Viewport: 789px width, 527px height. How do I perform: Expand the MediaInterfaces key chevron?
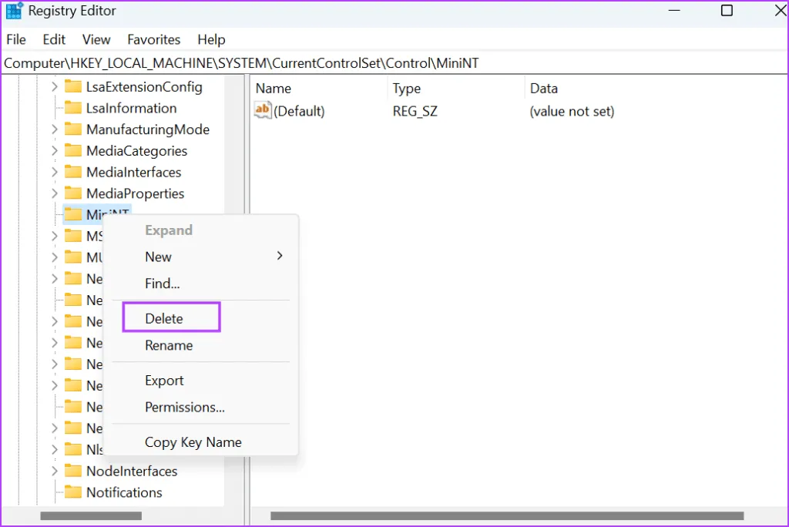[54, 173]
